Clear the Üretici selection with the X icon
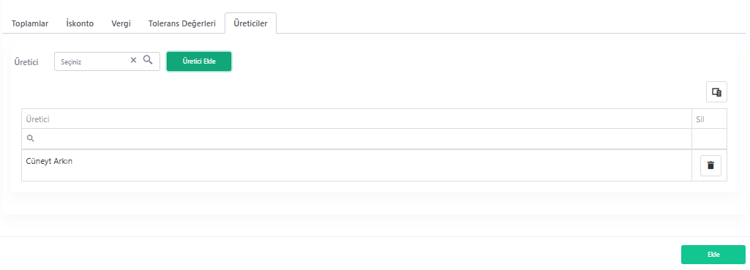 [133, 60]
